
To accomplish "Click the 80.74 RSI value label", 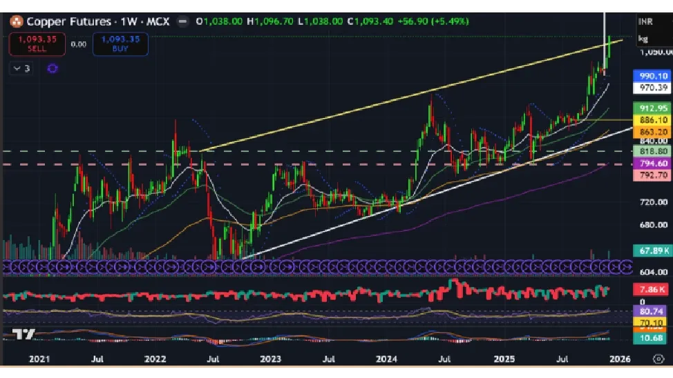I will coord(651,311).
